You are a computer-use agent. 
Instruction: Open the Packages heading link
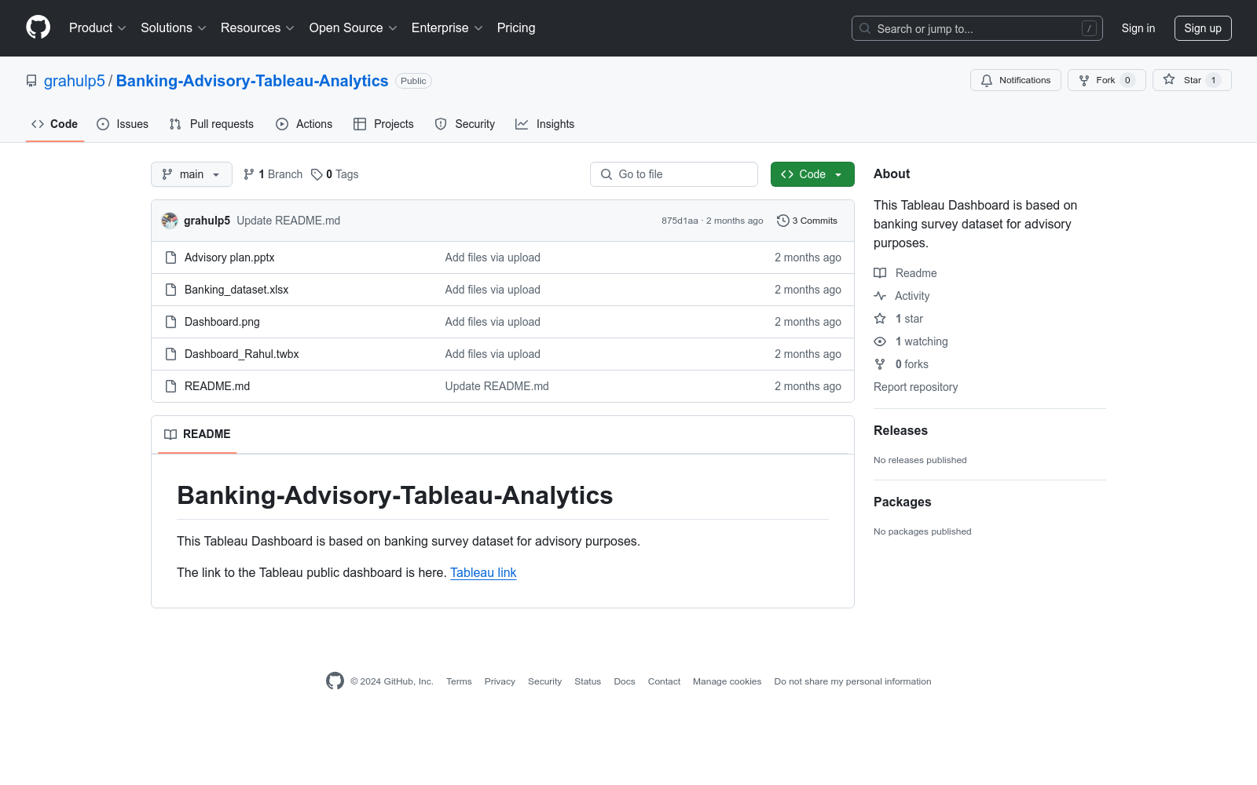coord(902,502)
